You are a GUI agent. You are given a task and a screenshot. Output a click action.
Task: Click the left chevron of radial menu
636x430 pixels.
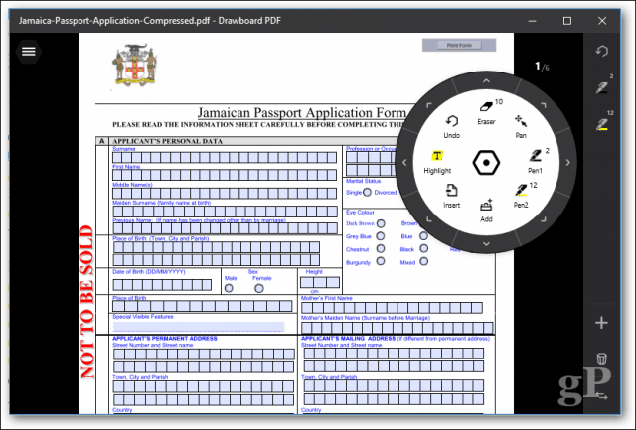pos(404,163)
